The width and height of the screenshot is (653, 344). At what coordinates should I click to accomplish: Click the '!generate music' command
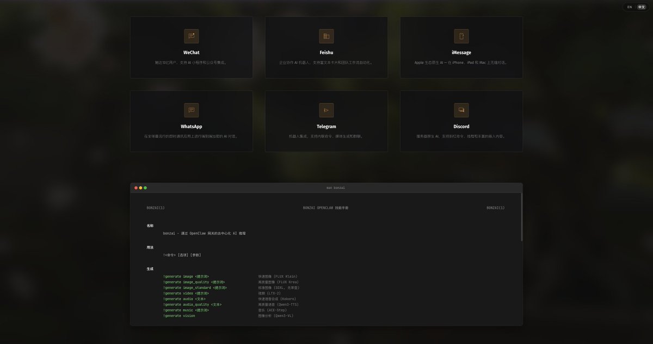pos(186,310)
